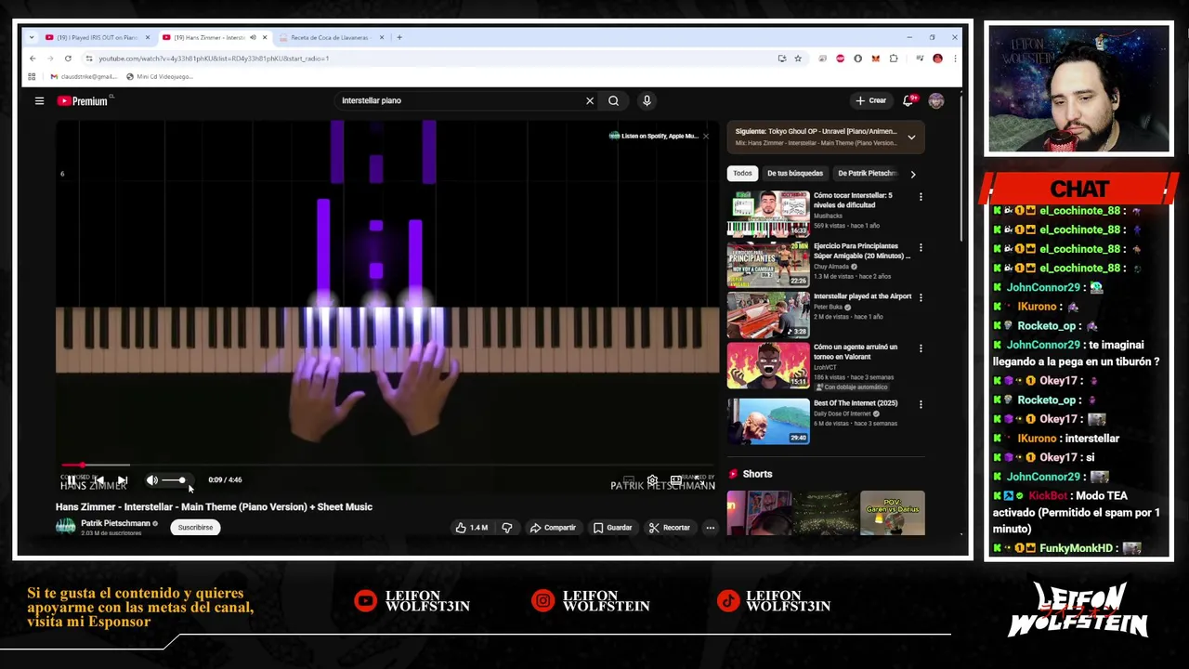Share the video via Compartir
The image size is (1189, 669).
(x=554, y=528)
